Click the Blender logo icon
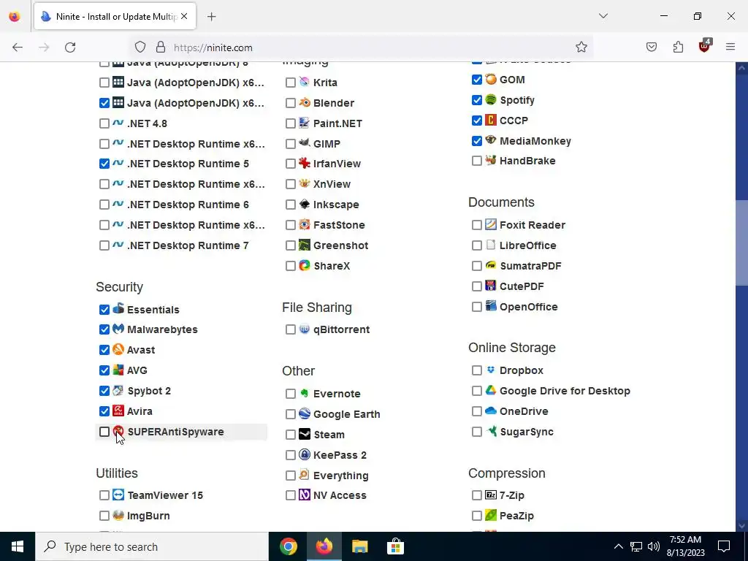The width and height of the screenshot is (748, 561). pos(305,102)
